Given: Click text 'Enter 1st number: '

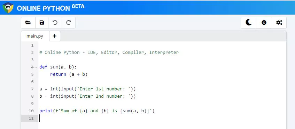Looking at the screenshot, I should (x=104, y=89).
